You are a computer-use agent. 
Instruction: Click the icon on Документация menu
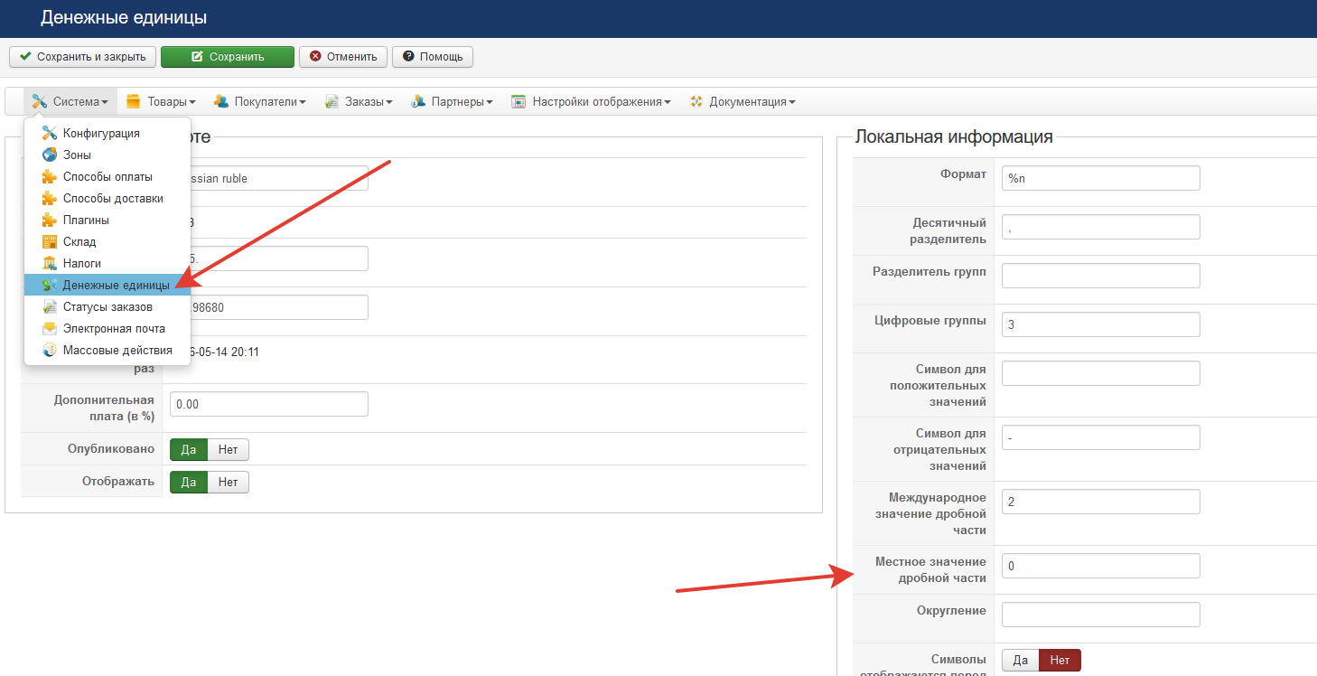(x=696, y=101)
